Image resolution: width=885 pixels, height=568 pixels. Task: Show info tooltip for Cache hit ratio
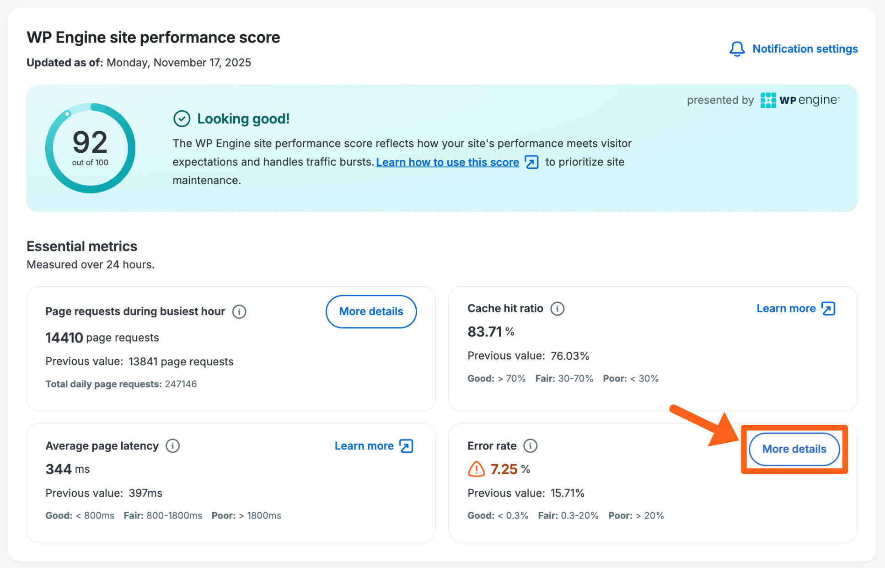(x=557, y=309)
